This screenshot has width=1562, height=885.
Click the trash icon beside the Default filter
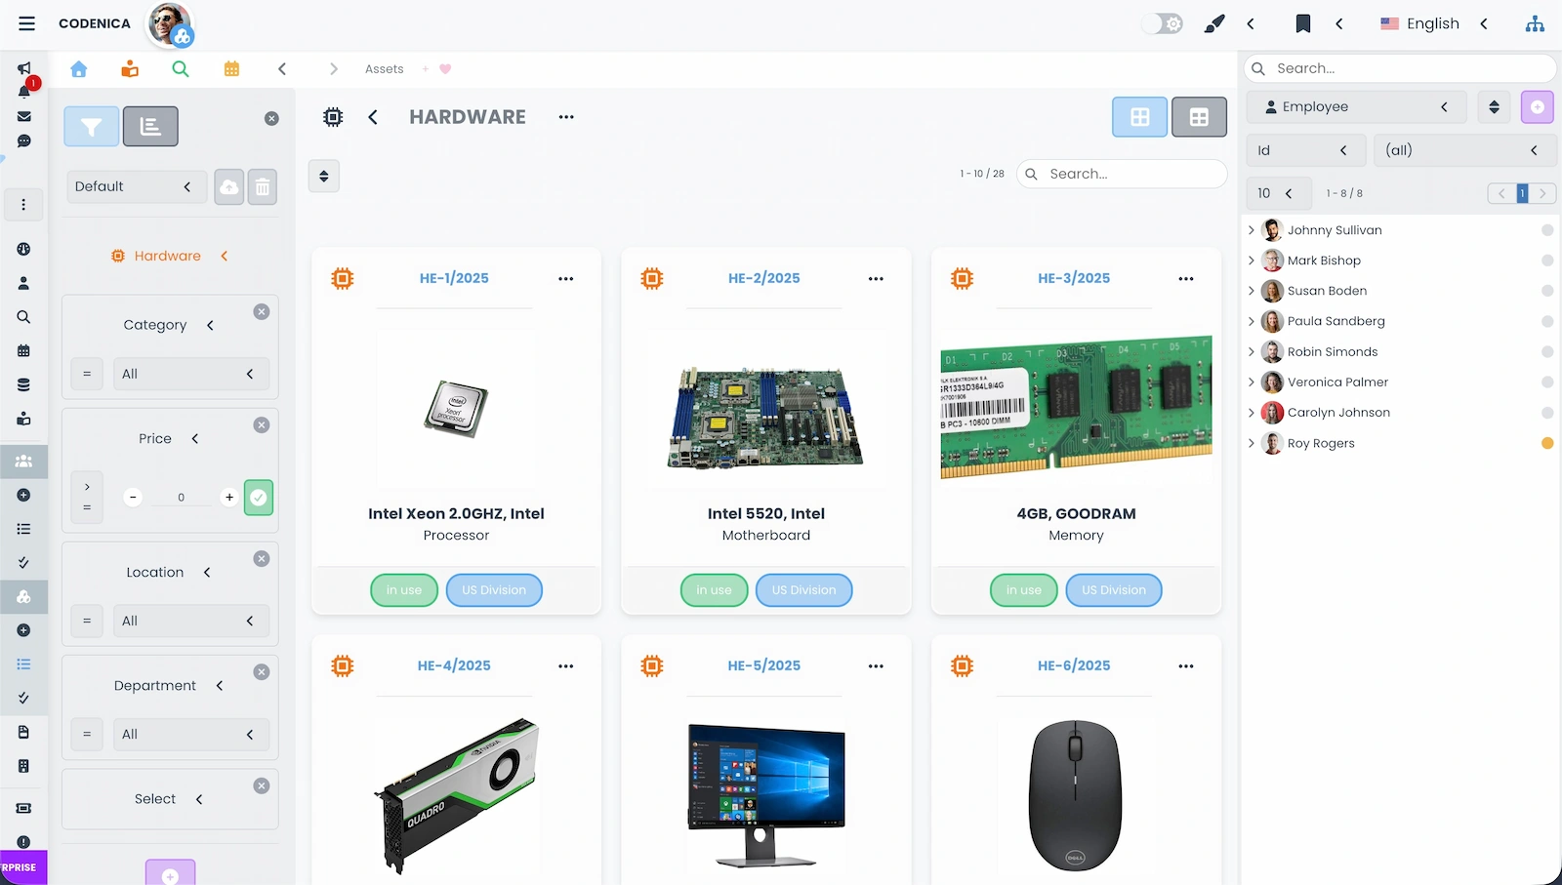pyautogui.click(x=262, y=186)
